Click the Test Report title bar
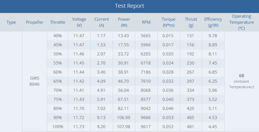259x132 pixels. coord(129,6)
